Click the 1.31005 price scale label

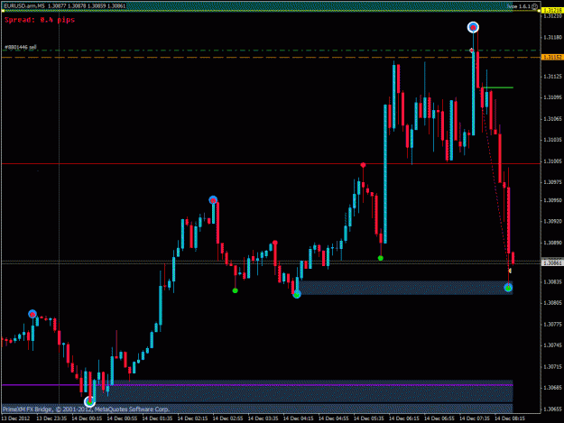[x=553, y=161]
